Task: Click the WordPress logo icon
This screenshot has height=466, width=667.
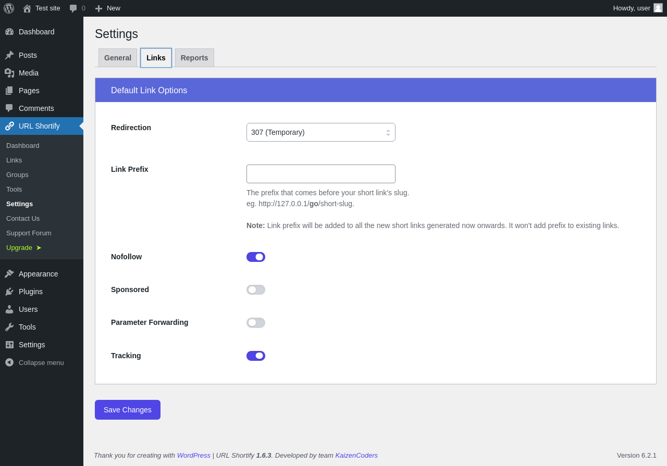Action: point(9,8)
